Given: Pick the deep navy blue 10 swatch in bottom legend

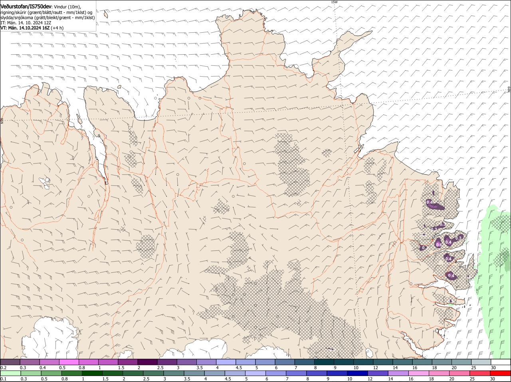Looking at the screenshot, I should (358, 374).
